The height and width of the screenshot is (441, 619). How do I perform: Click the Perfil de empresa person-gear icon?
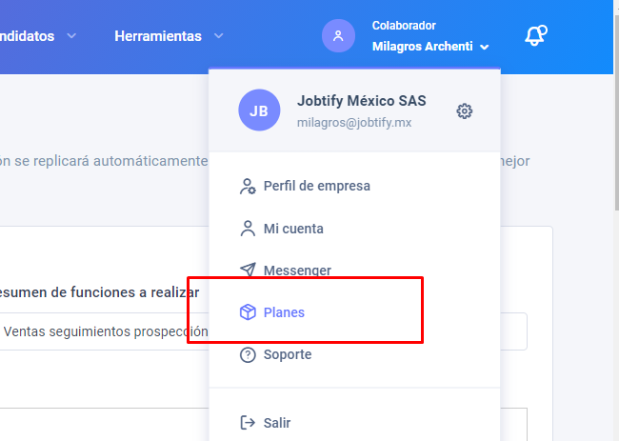click(248, 187)
